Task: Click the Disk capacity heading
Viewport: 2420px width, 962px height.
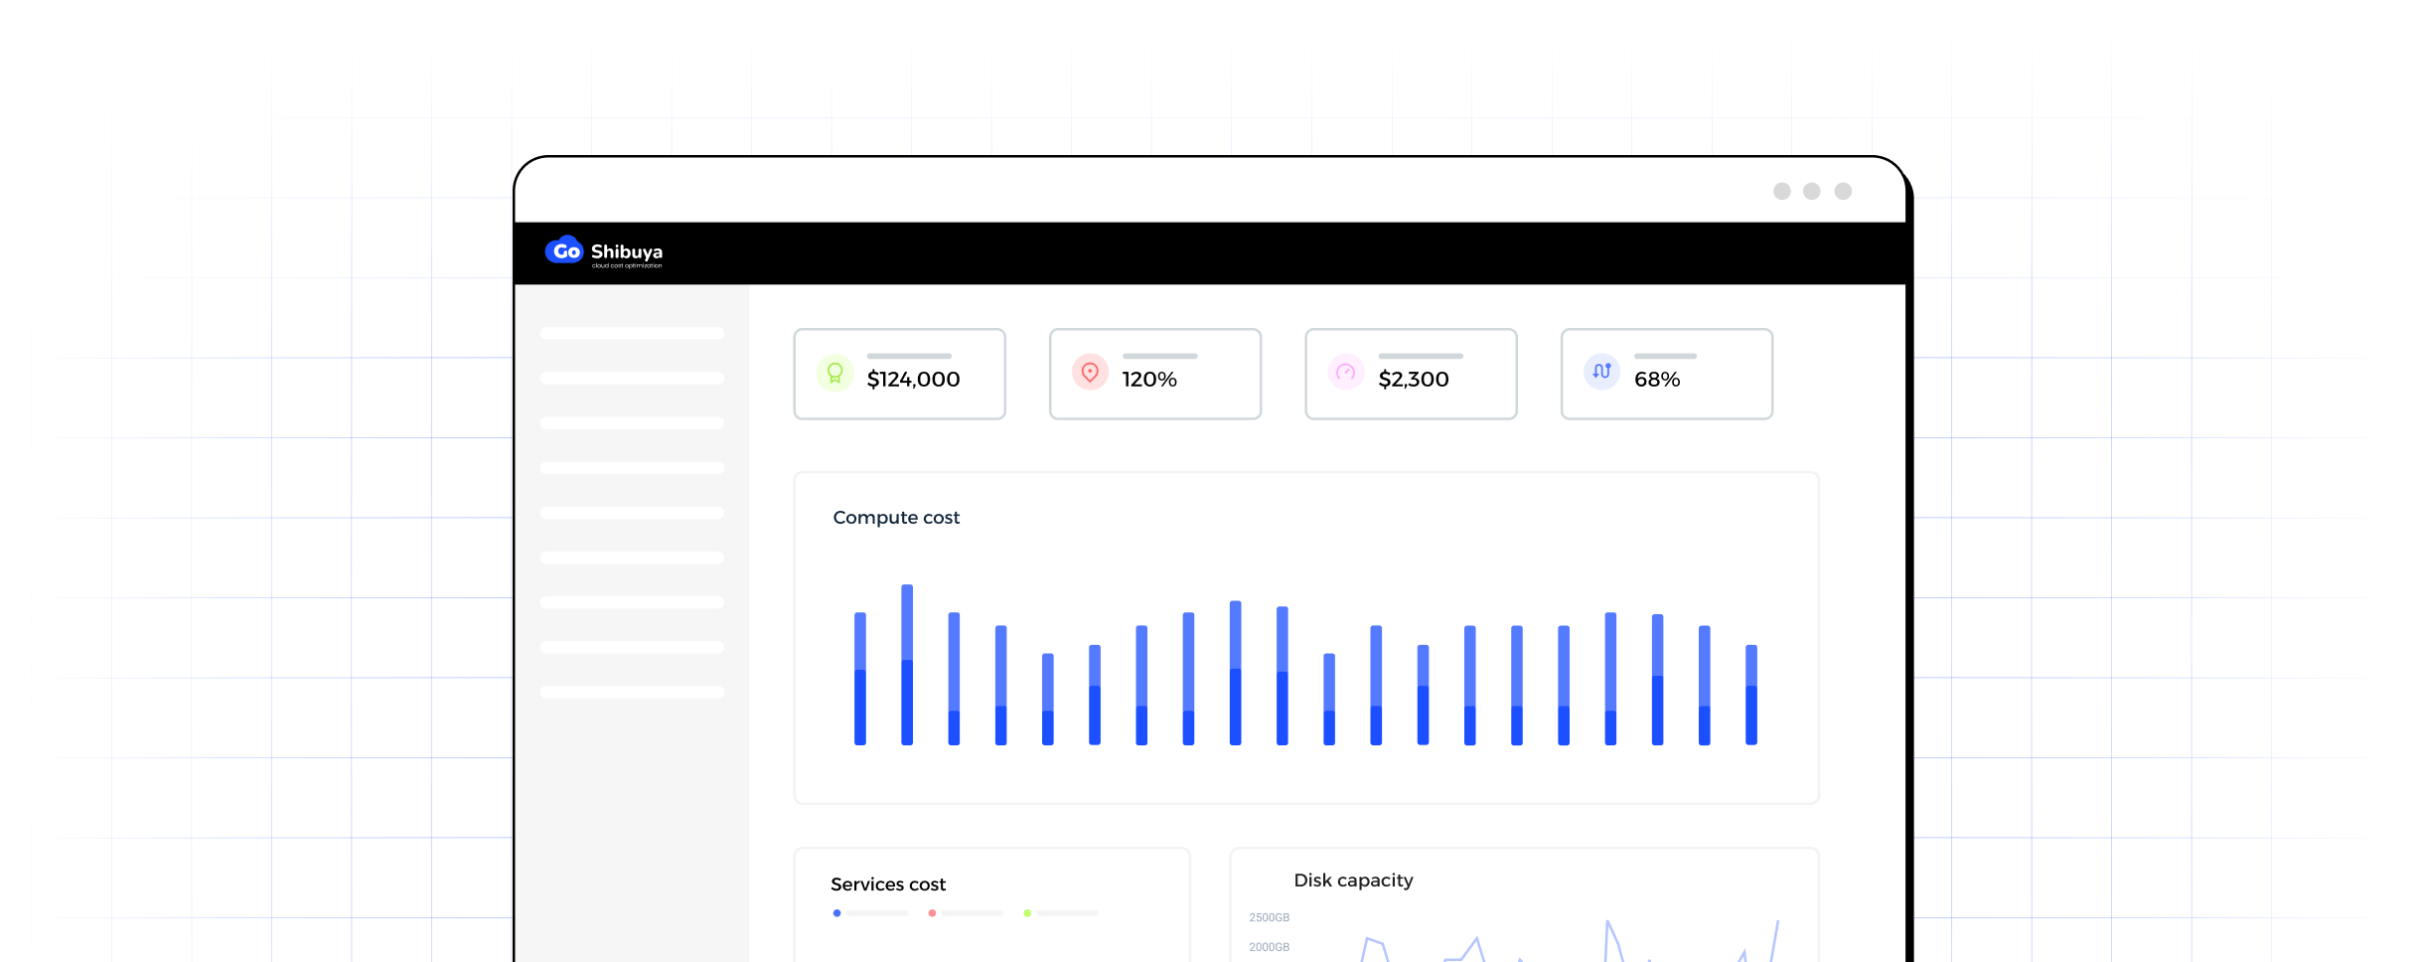Action: 1353,881
